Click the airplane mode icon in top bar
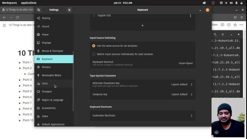 click(x=226, y=3)
